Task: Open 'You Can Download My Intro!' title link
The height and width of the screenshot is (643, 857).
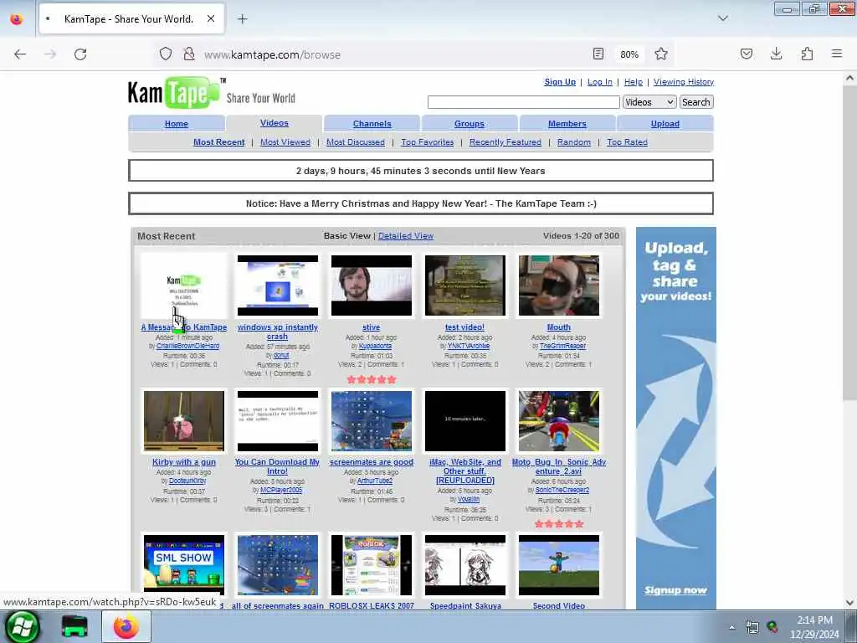Action: [277, 466]
